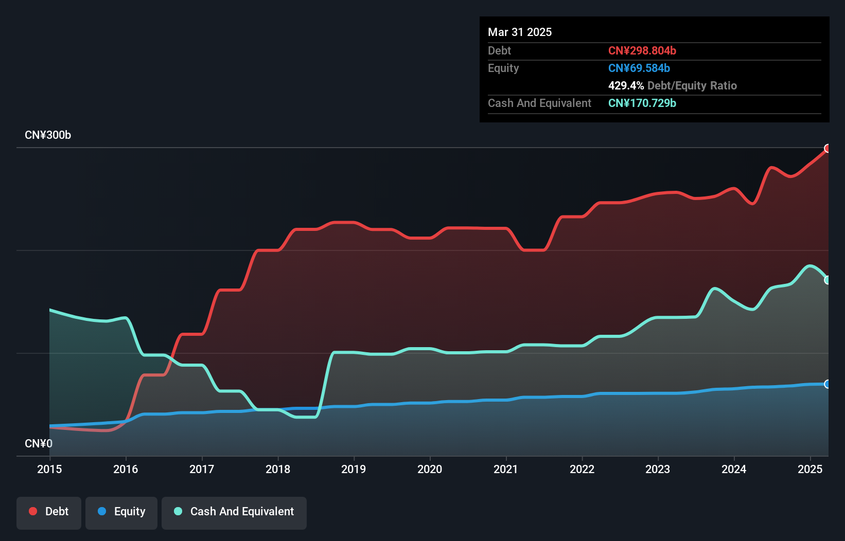
Task: Click the 2018 x-axis label
Action: [278, 469]
